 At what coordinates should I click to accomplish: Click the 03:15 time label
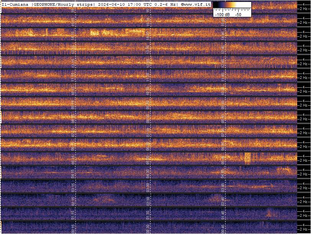(73, 188)
